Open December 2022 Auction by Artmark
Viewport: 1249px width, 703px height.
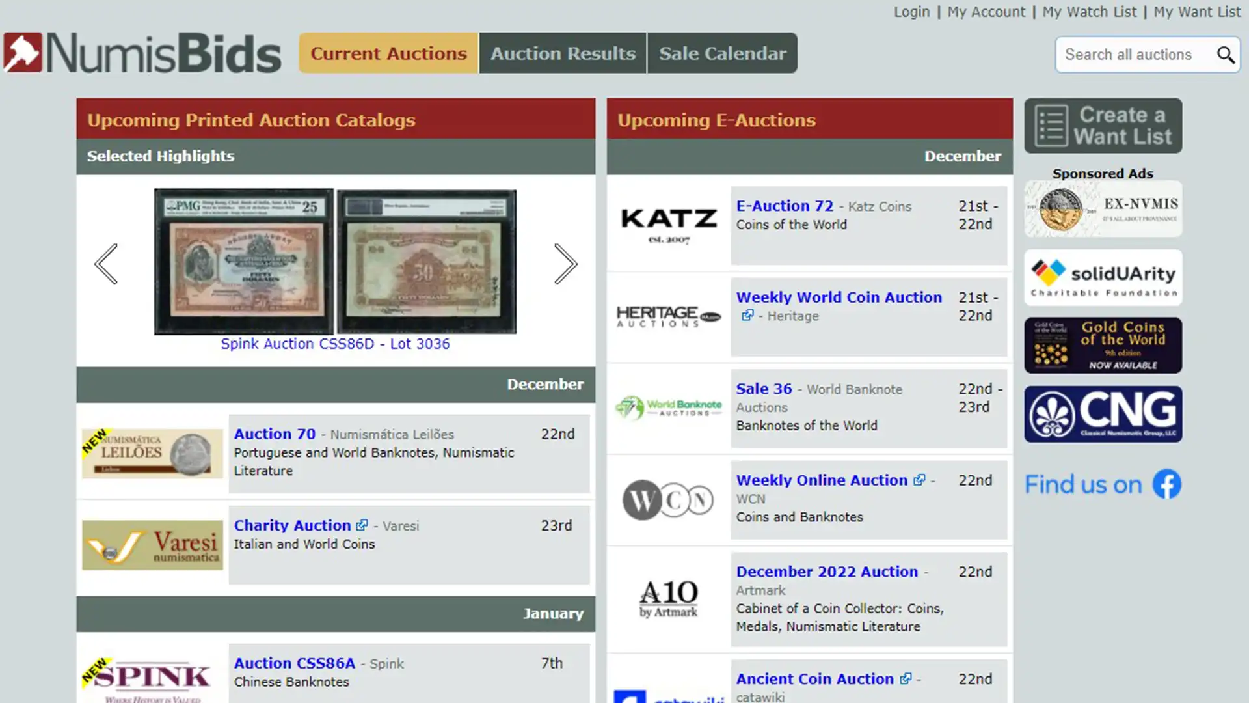pyautogui.click(x=827, y=572)
